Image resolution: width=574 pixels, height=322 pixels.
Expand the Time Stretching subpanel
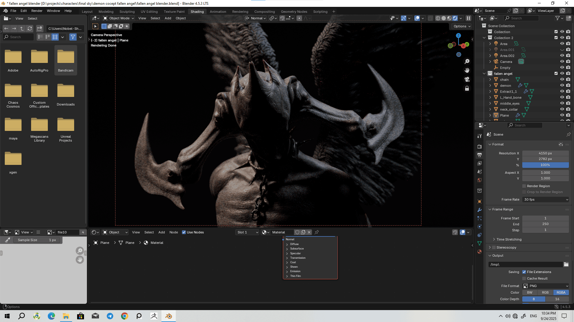pyautogui.click(x=494, y=239)
